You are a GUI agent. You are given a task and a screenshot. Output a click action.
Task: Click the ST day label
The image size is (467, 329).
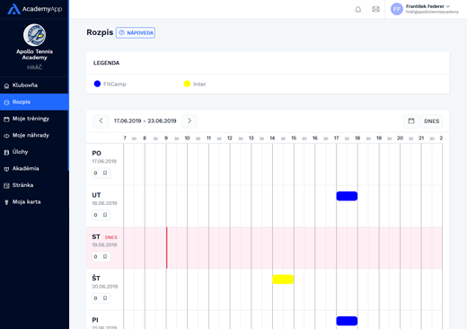(96, 236)
